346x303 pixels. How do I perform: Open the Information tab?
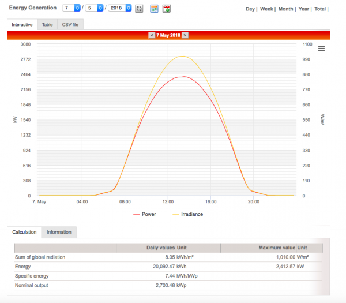(59, 232)
